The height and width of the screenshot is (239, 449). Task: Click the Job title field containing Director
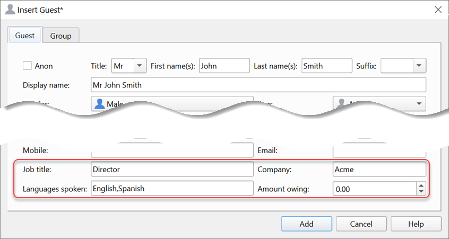[x=172, y=170]
